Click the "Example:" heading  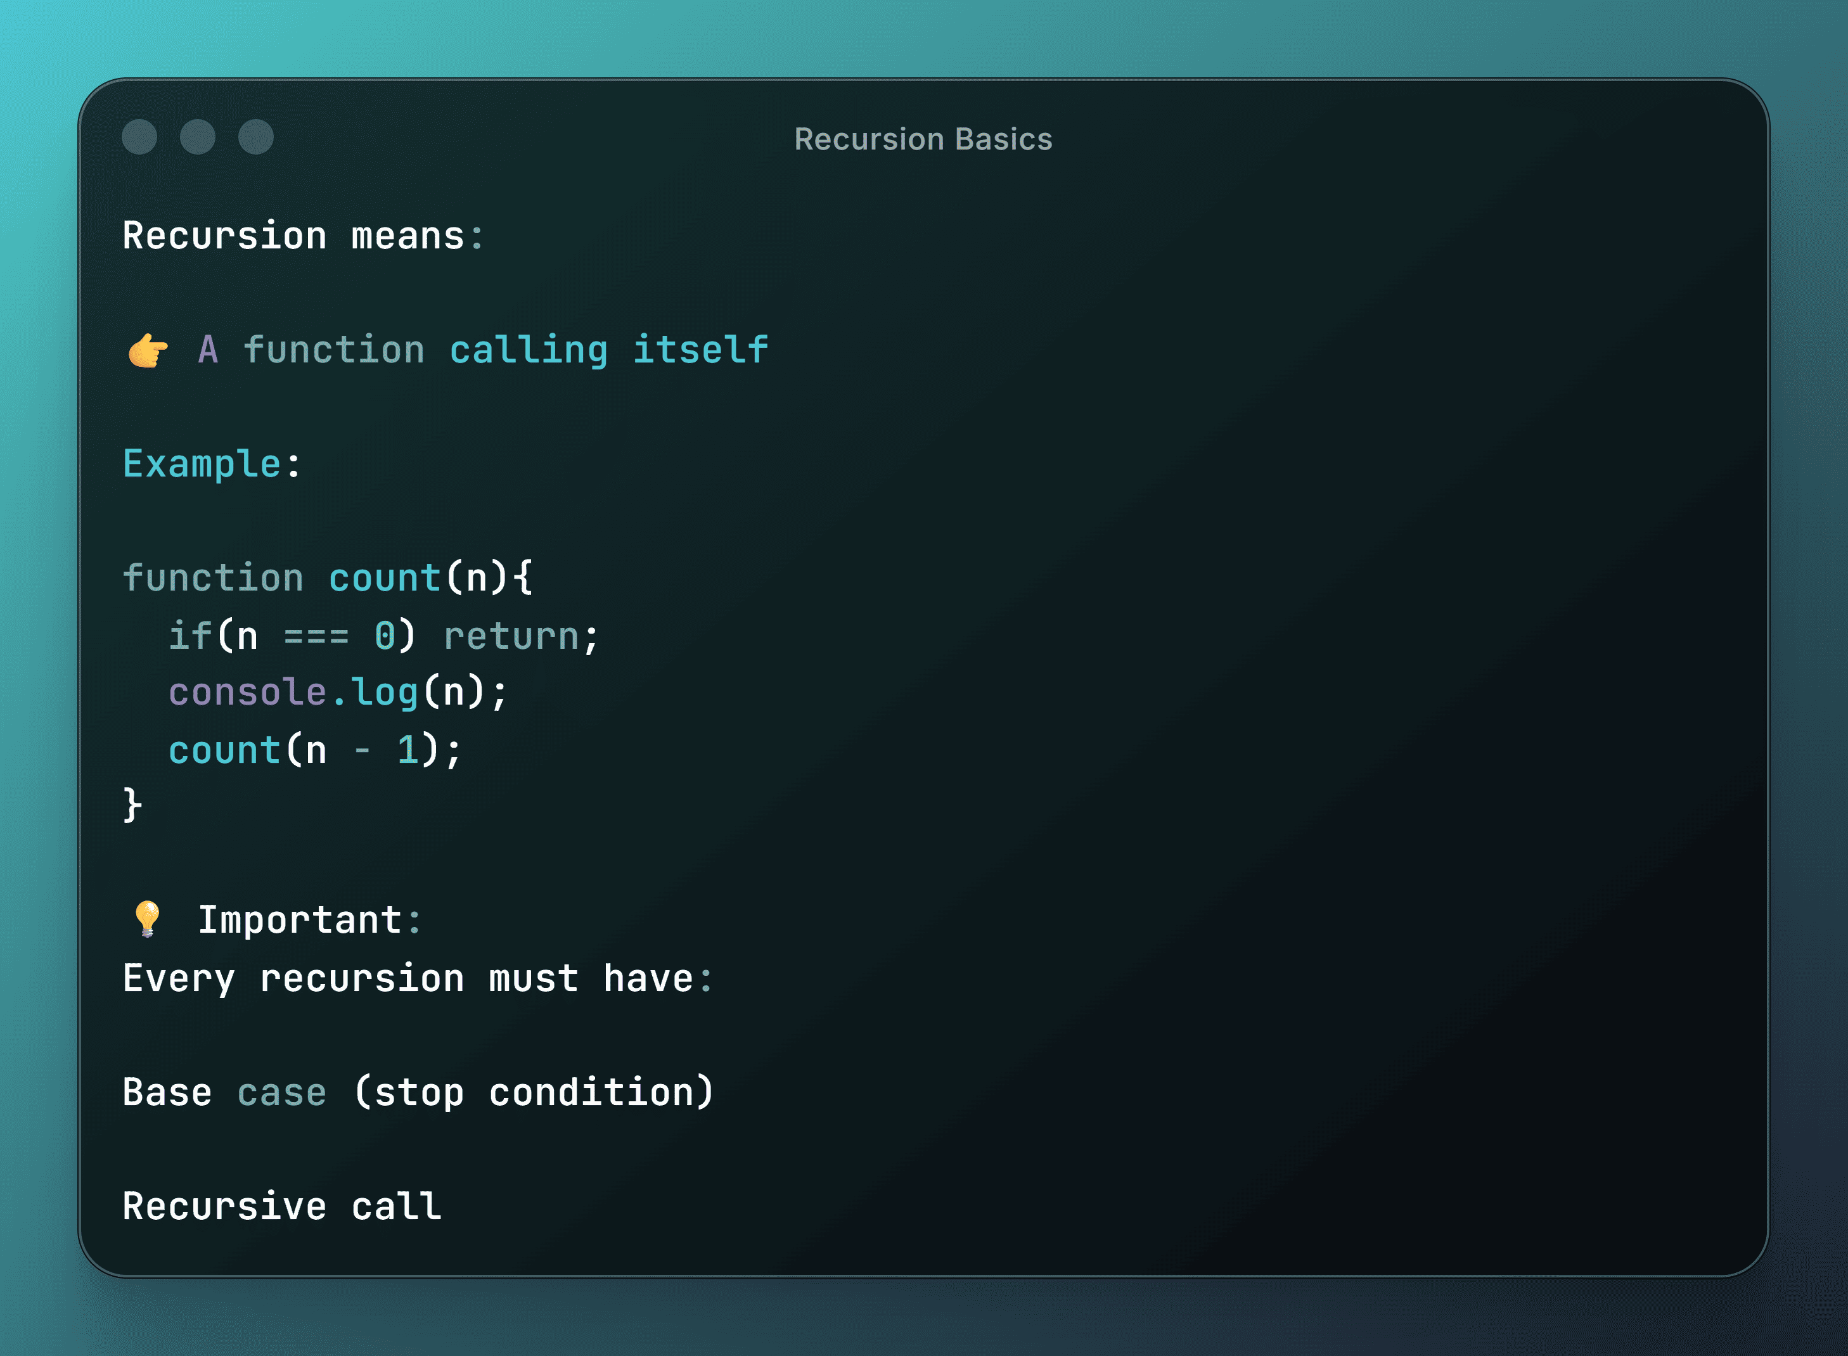pyautogui.click(x=212, y=464)
